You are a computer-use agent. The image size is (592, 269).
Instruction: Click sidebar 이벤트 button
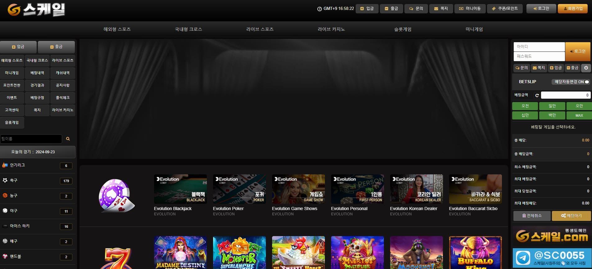point(12,98)
